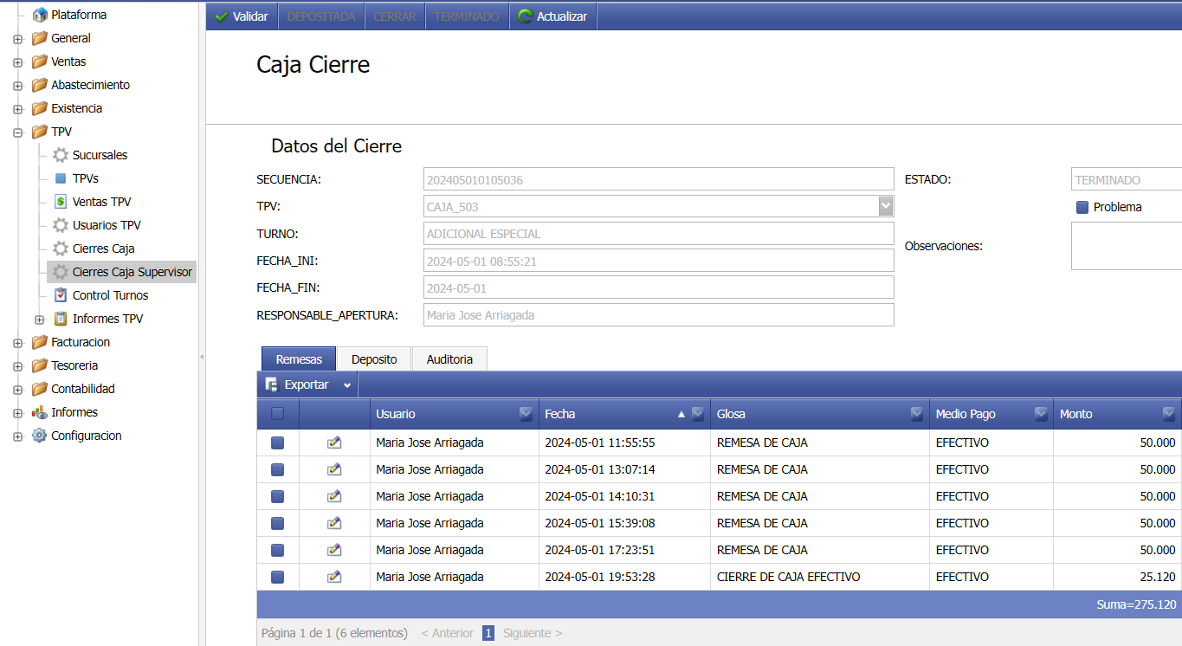Click edit icon for the 15:39:08 remesa

[334, 523]
